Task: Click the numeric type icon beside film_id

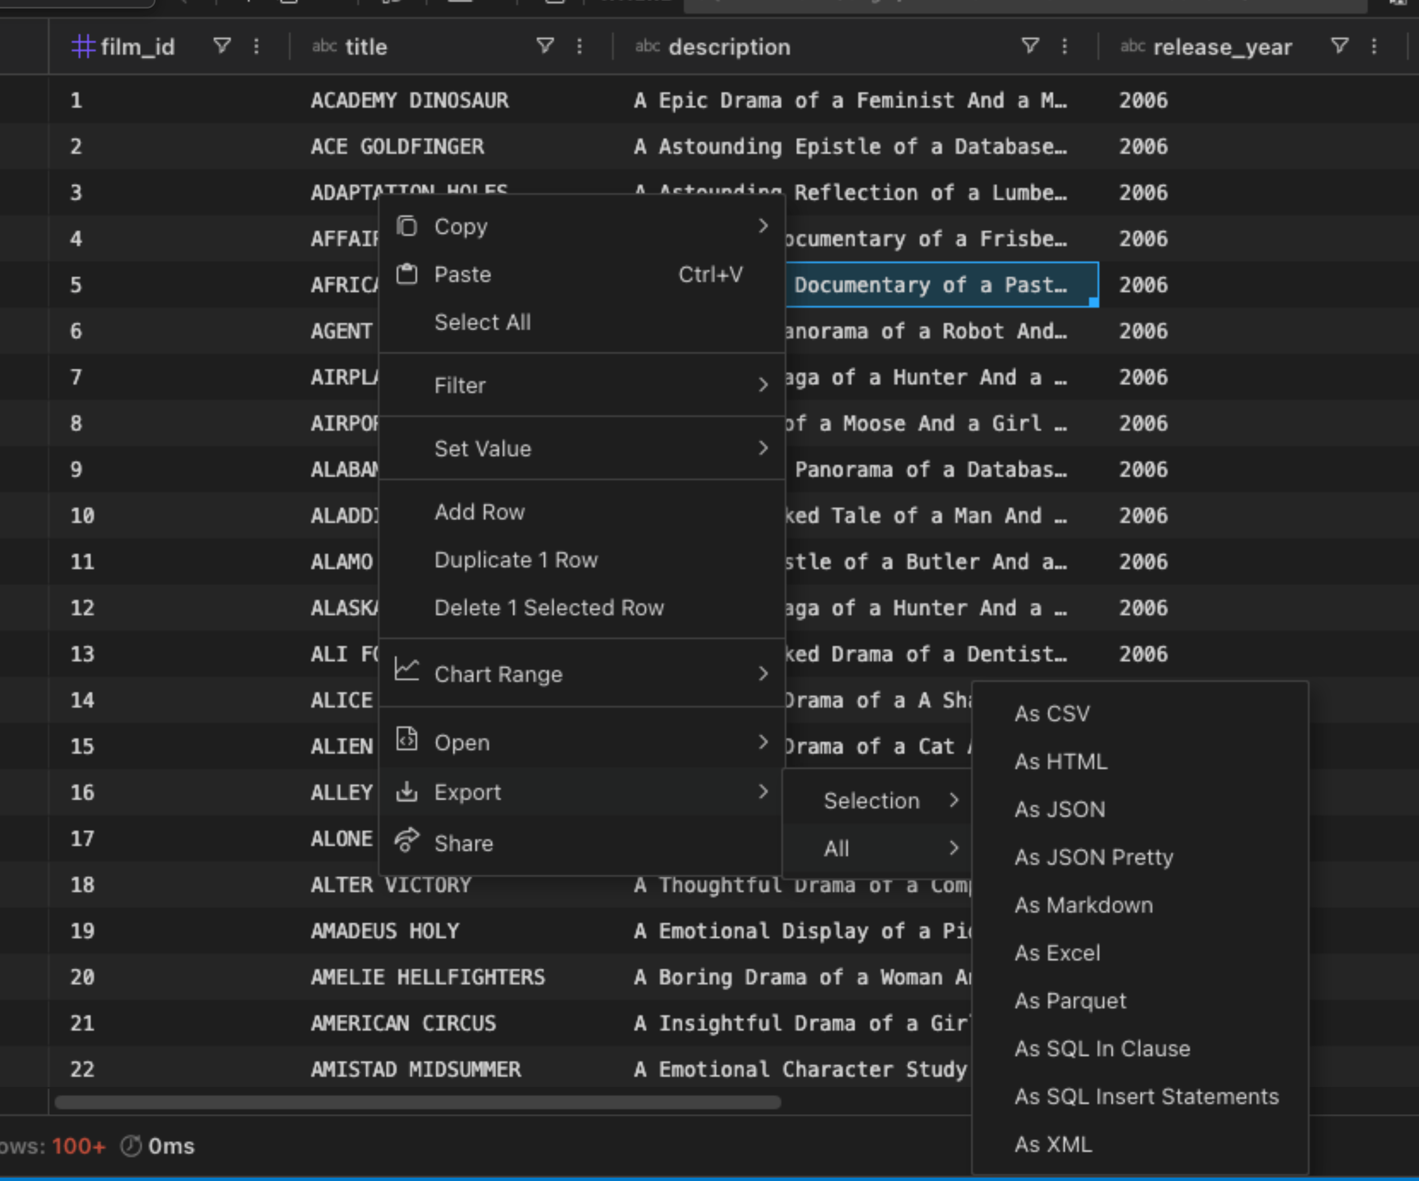Action: click(x=83, y=47)
